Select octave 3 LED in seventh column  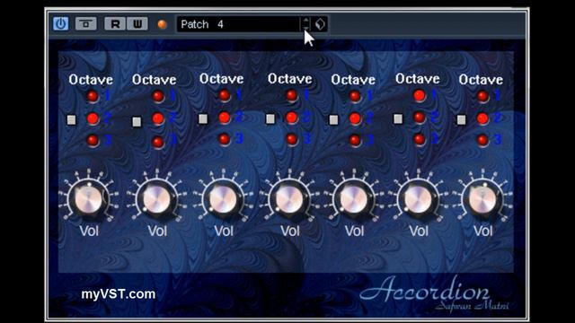pos(482,140)
